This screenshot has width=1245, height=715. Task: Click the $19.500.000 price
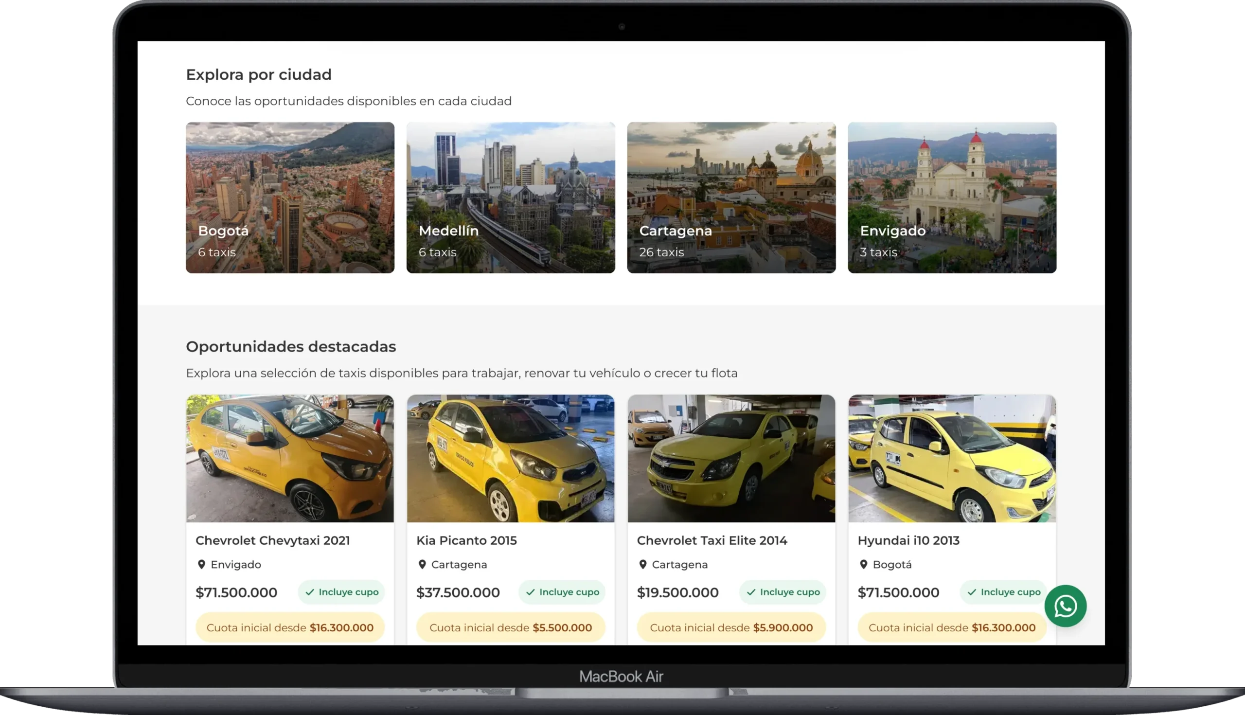(x=677, y=592)
